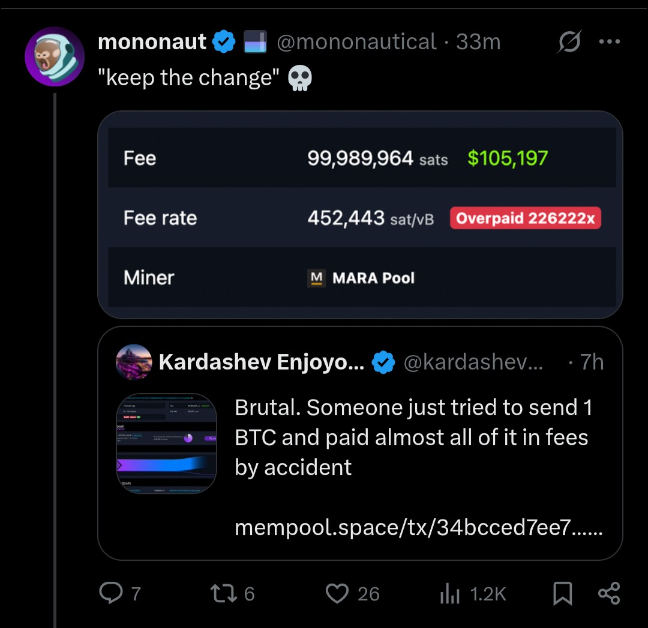Click Kardashev Enjoyer's verified badge

(384, 362)
